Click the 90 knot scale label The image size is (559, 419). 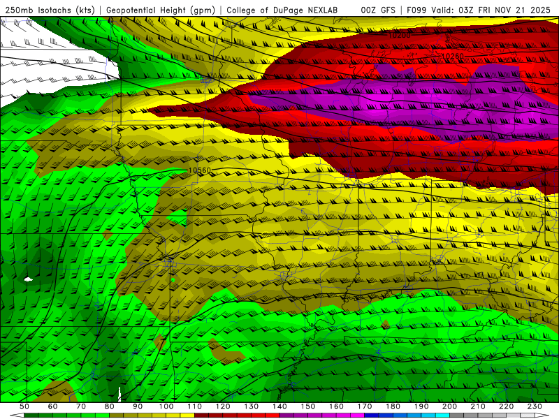click(x=138, y=406)
